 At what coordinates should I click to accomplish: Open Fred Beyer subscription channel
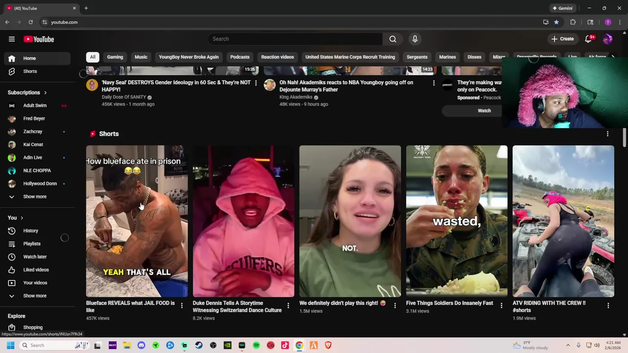(x=37, y=119)
